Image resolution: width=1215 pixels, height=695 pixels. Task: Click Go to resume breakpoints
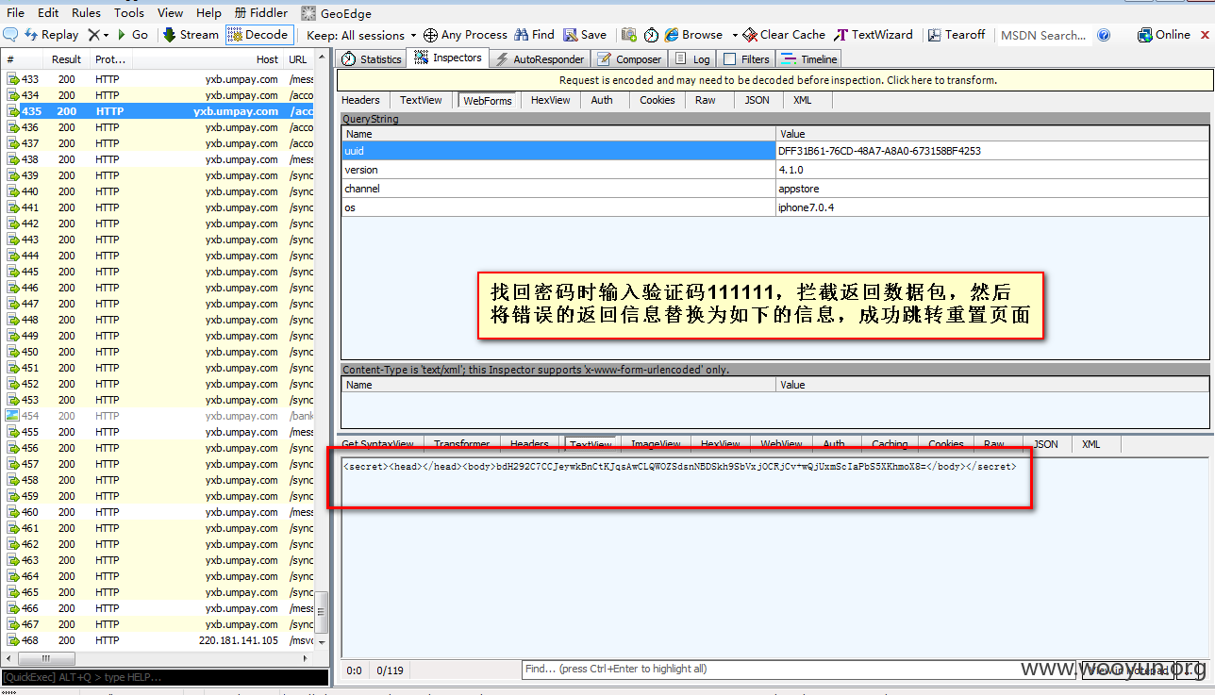[132, 35]
